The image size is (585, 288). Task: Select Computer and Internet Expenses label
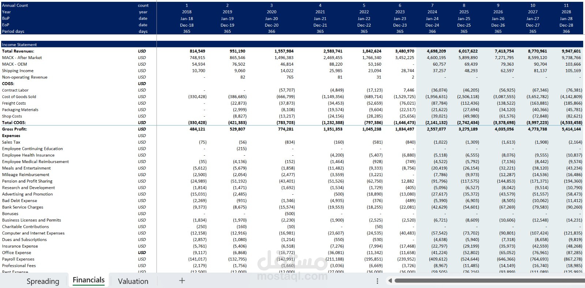pos(33,233)
